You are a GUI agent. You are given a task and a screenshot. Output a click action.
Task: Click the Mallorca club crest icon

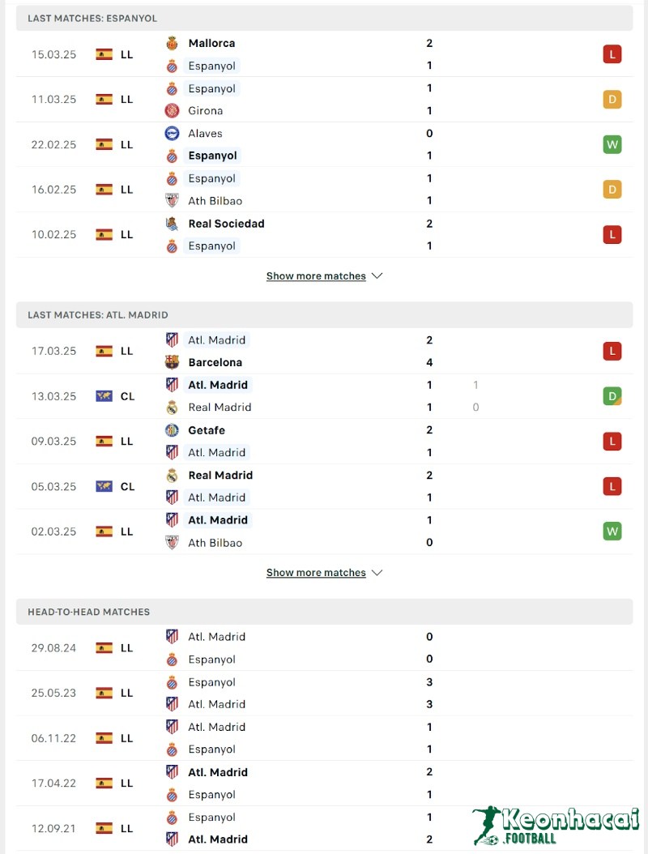coord(173,43)
